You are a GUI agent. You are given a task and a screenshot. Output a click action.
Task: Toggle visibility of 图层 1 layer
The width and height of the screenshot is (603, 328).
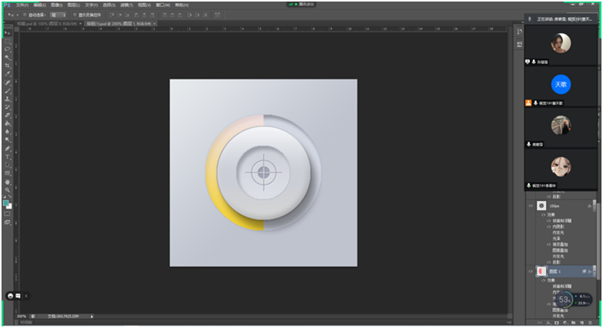[530, 271]
